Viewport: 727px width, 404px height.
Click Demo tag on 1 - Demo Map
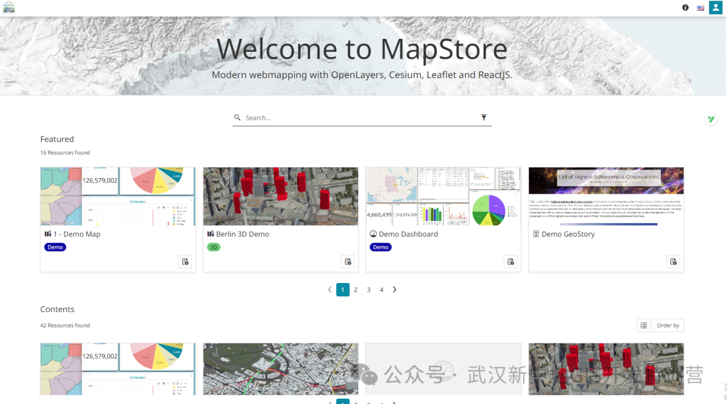tap(55, 247)
